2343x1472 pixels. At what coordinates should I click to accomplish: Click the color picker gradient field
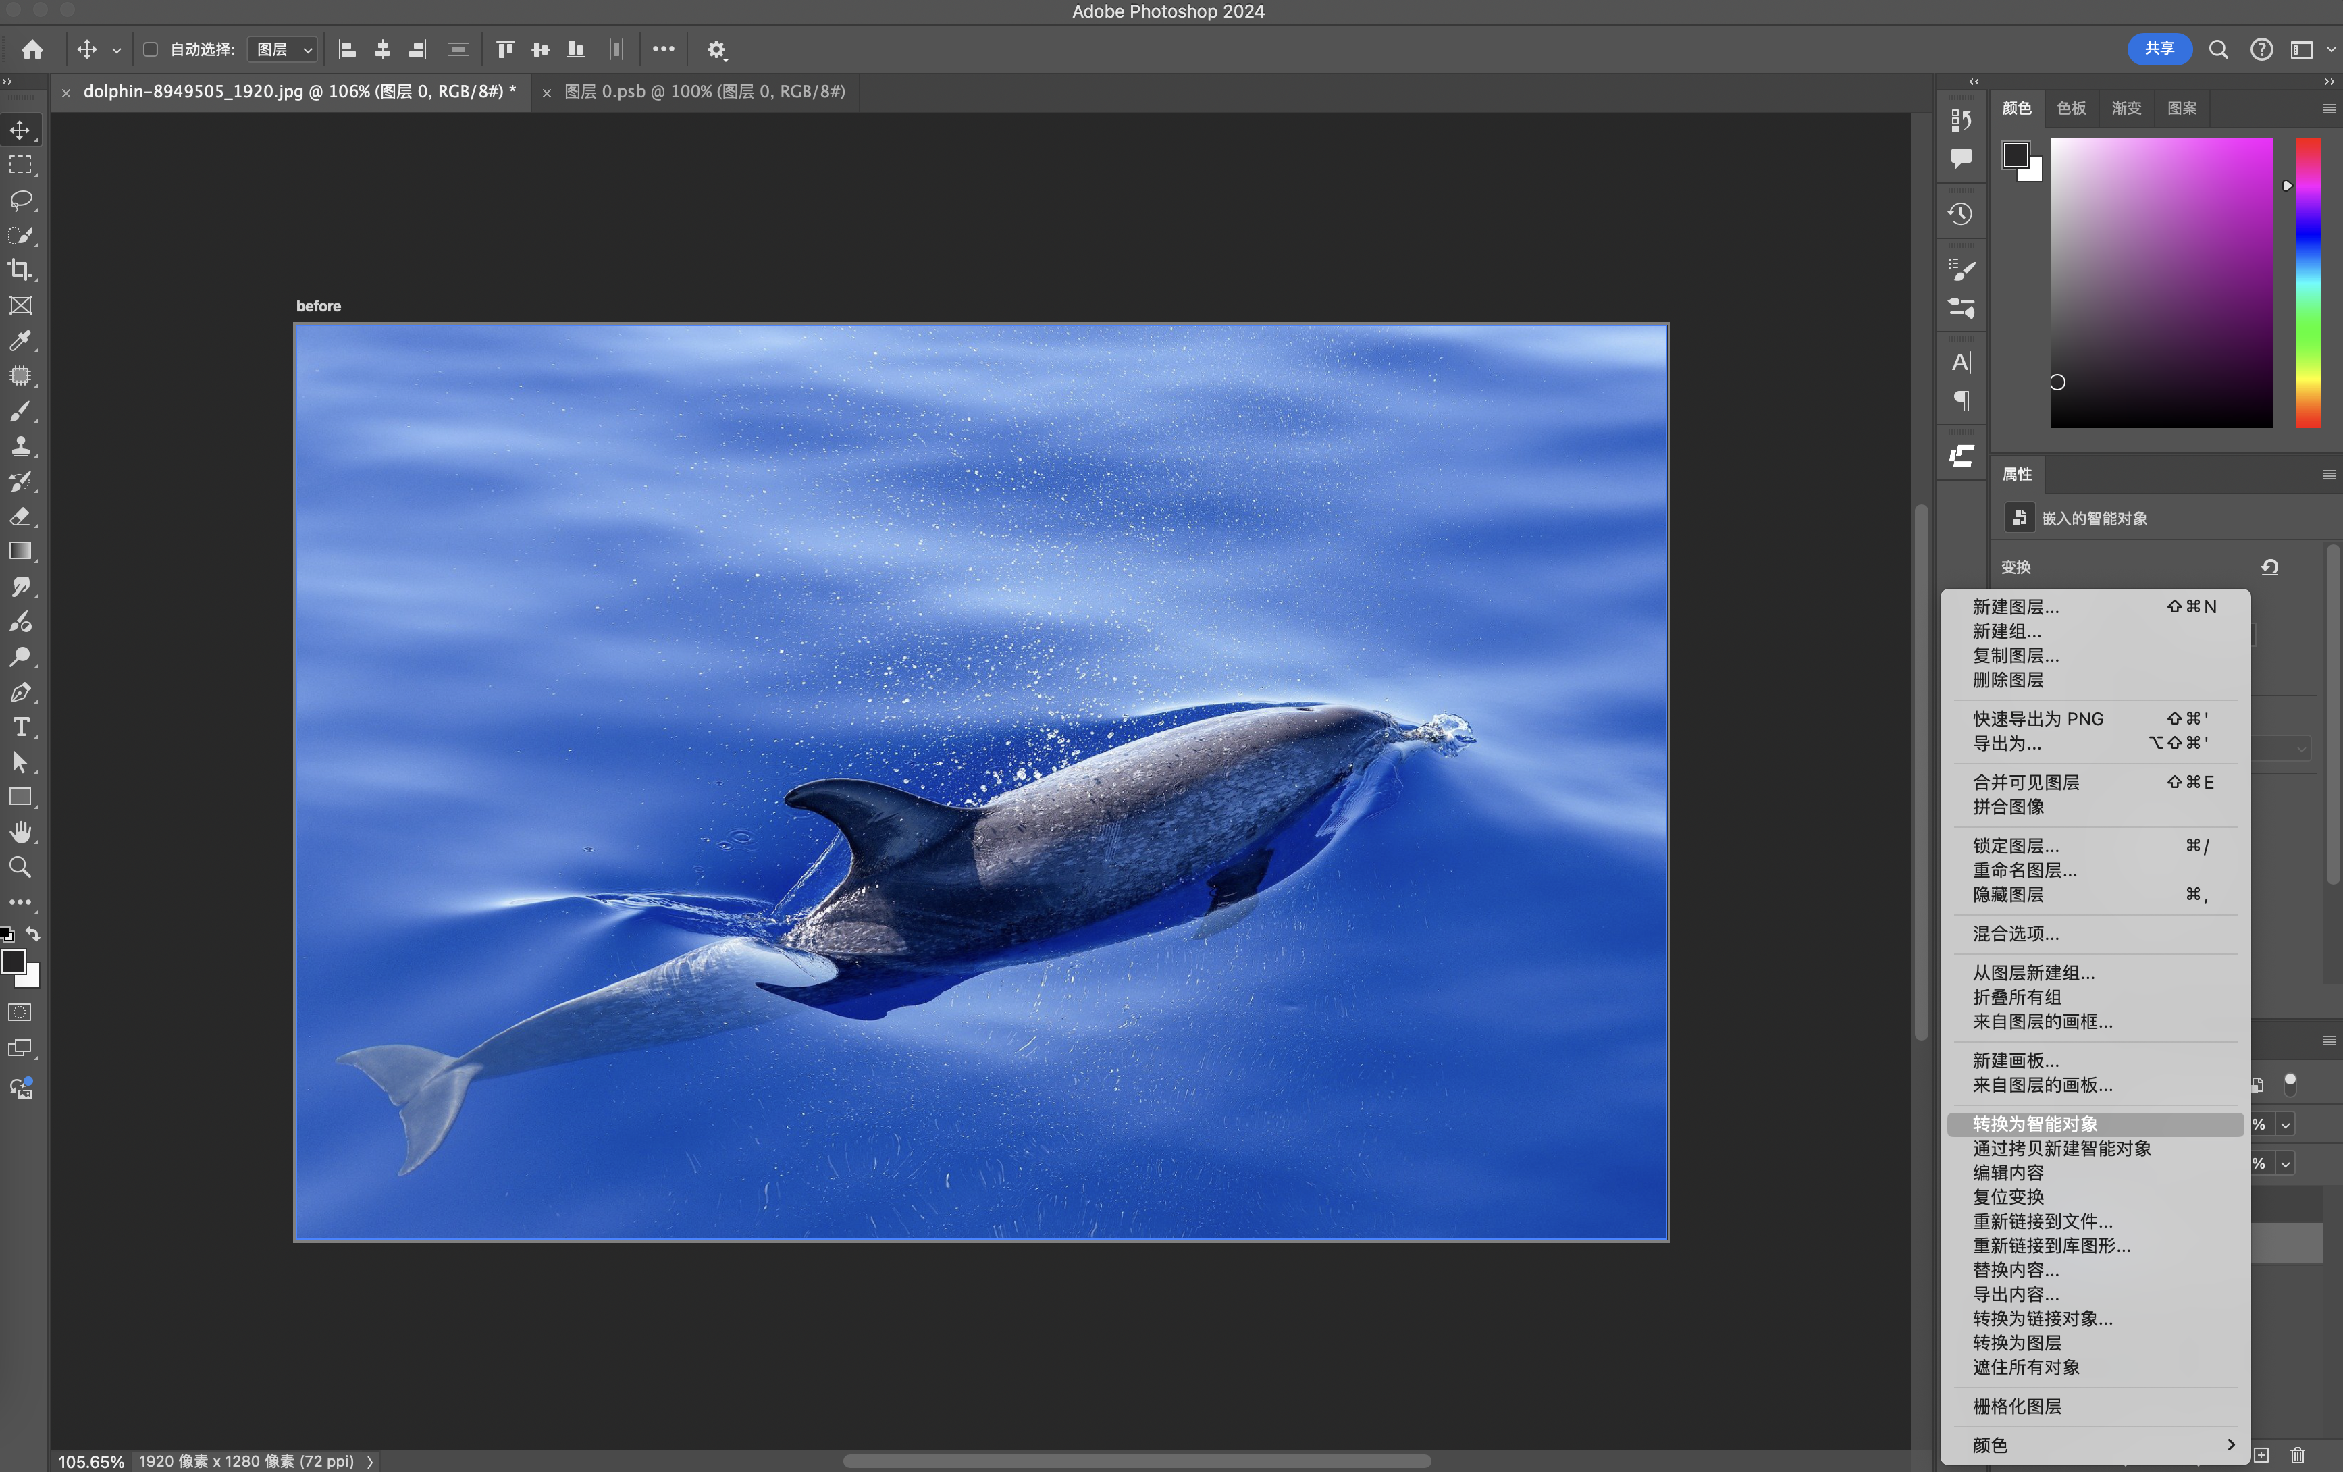pyautogui.click(x=2161, y=282)
